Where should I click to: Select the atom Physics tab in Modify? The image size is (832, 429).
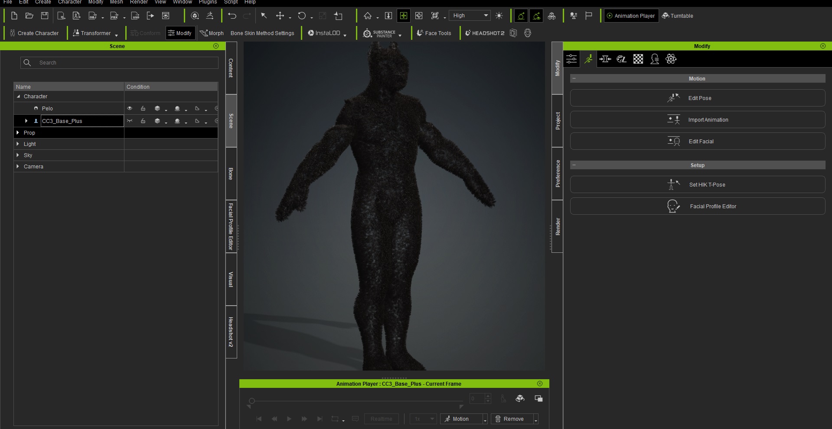tap(671, 59)
